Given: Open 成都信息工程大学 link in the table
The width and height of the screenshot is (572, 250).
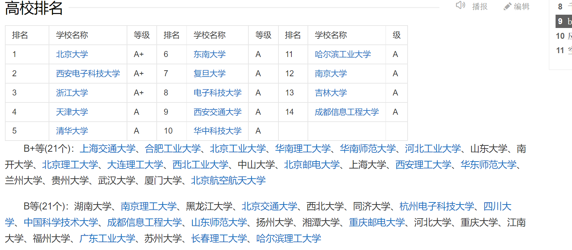Looking at the screenshot, I should (x=347, y=112).
